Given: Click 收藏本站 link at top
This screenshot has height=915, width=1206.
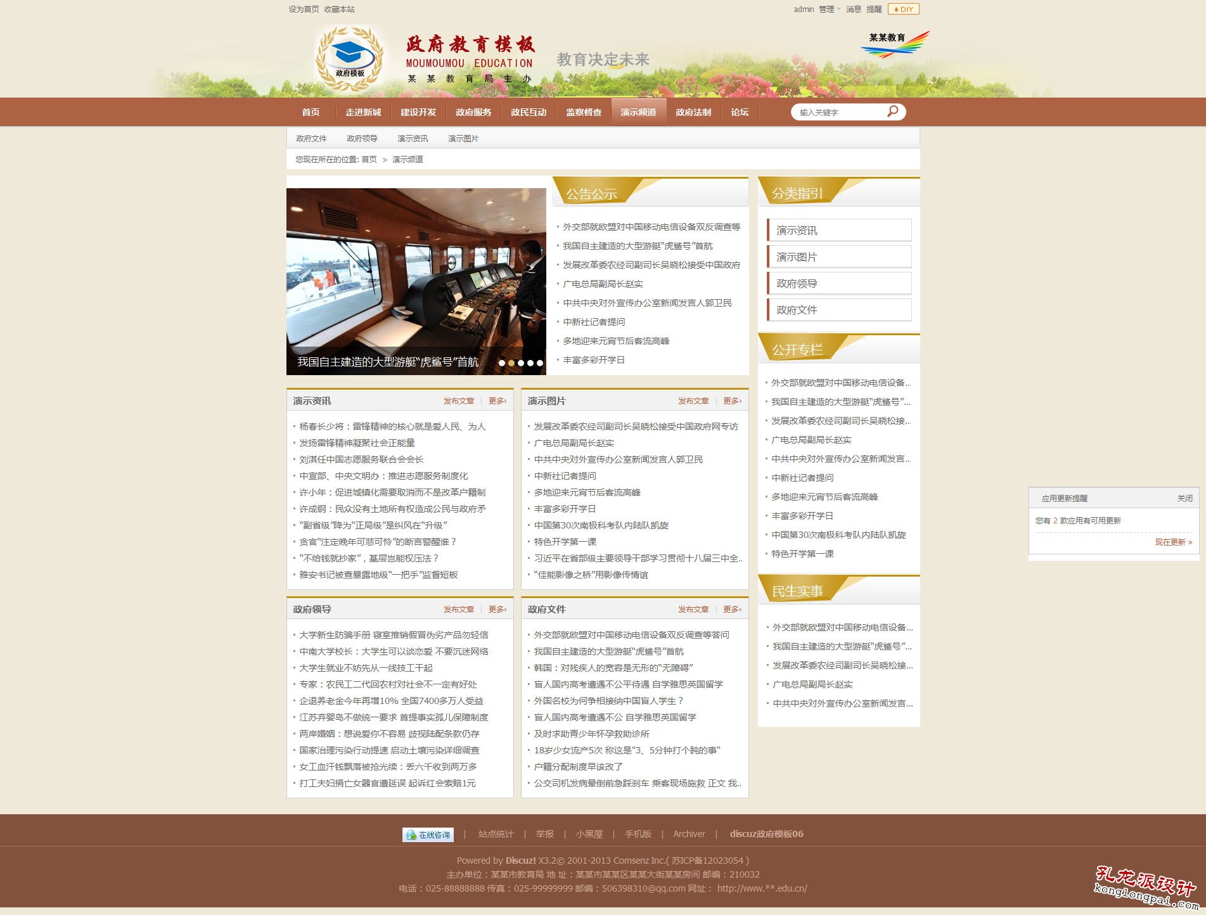Looking at the screenshot, I should pyautogui.click(x=339, y=9).
